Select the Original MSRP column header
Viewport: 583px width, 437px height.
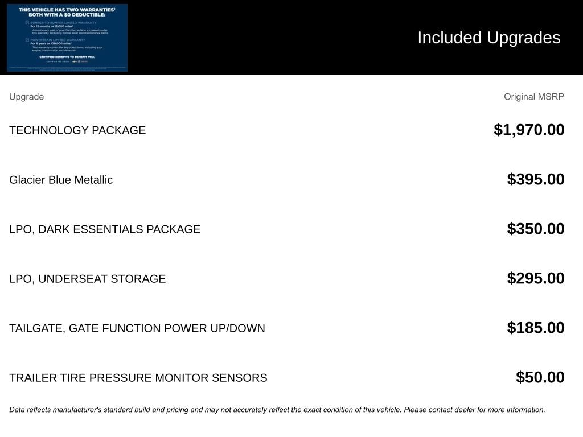tap(533, 97)
